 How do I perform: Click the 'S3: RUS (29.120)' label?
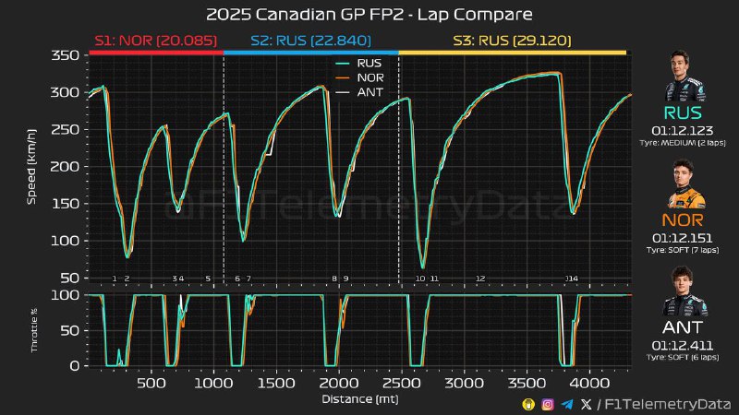pos(513,41)
